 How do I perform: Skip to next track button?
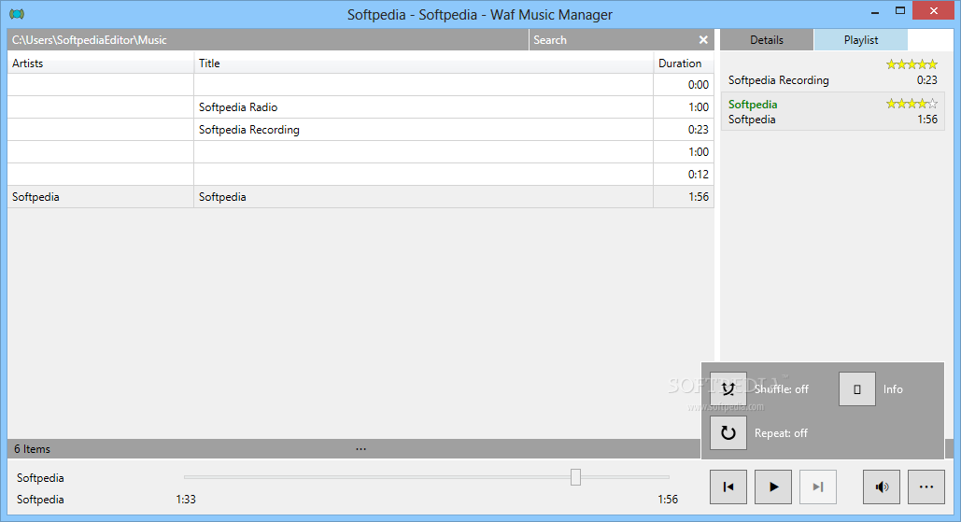(x=817, y=487)
